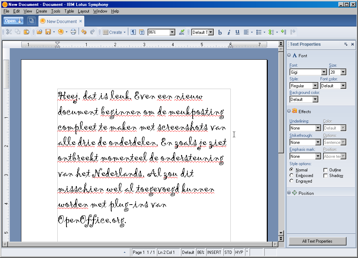
Task: Collapse the Effects section
Action: point(289,111)
